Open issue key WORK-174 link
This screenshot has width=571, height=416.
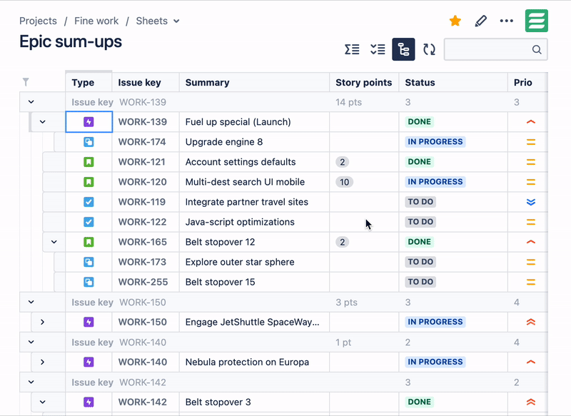[142, 142]
